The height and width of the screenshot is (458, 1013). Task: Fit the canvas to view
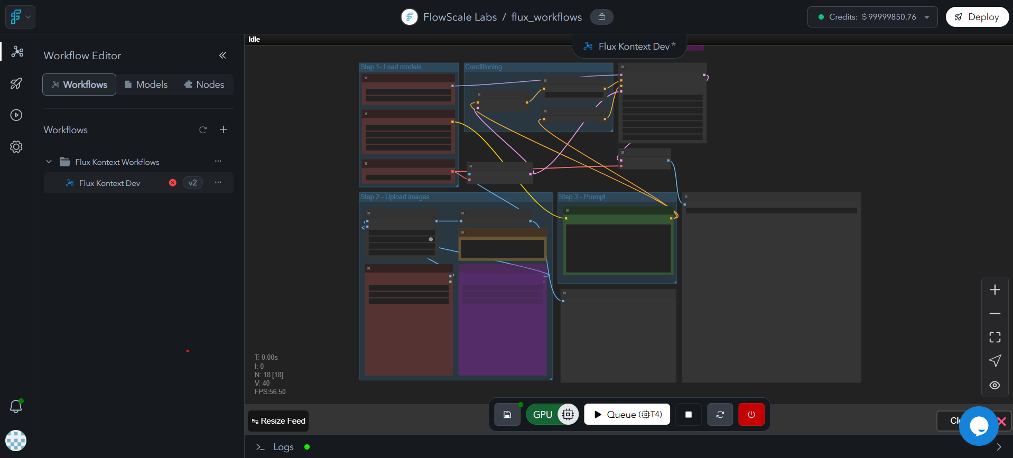coord(995,337)
